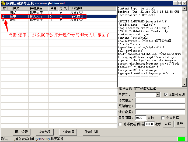Viewport: 188px width, 142px height.
Task: Open the 自定义 dropdown list
Action: coord(158,95)
